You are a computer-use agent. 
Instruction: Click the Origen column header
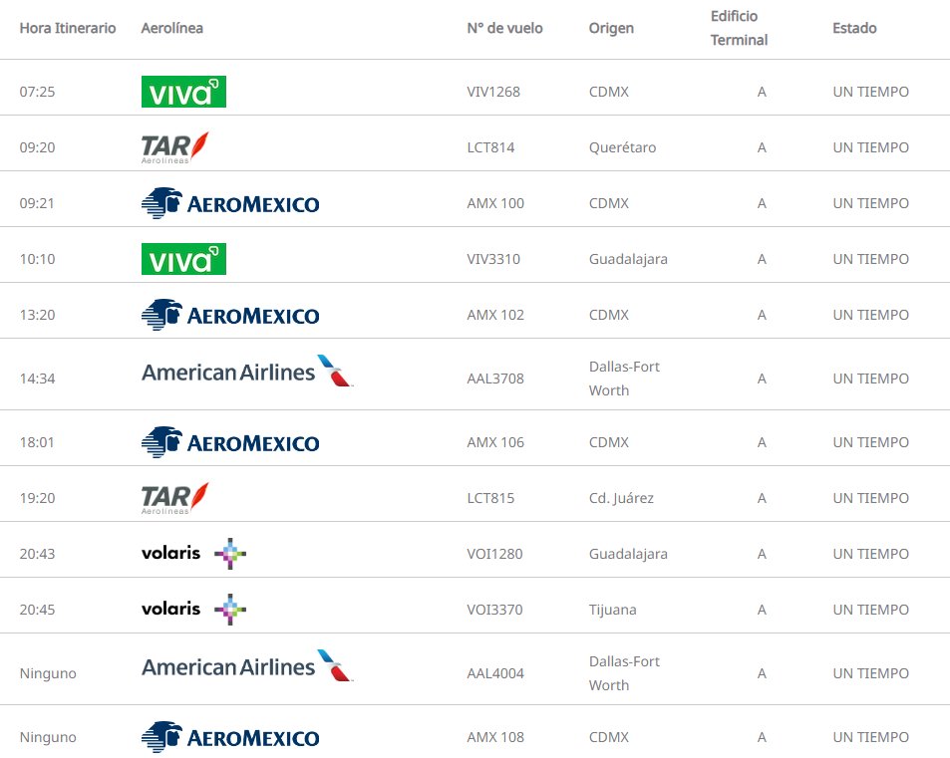tap(611, 28)
